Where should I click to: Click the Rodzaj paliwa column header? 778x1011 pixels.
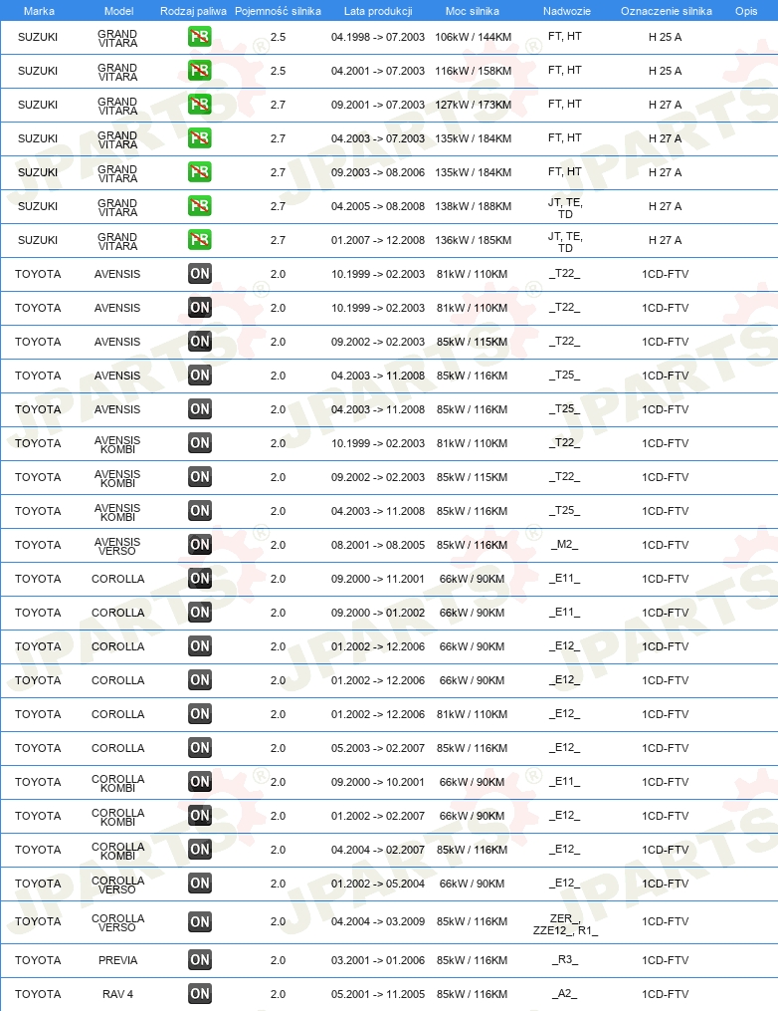pyautogui.click(x=193, y=11)
